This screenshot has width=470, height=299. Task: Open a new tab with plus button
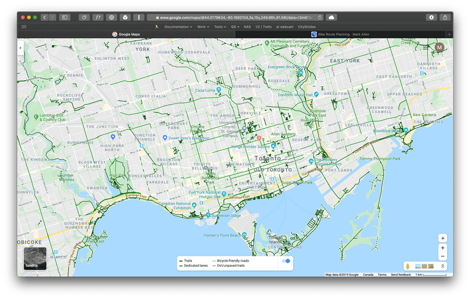pos(449,34)
